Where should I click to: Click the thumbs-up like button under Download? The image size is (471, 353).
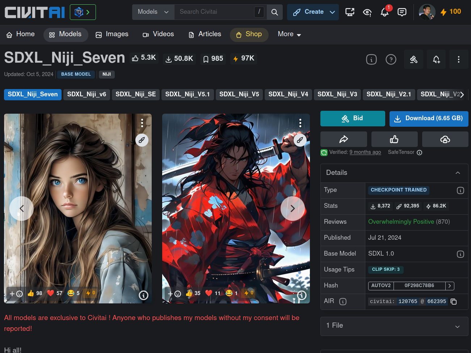click(x=394, y=139)
